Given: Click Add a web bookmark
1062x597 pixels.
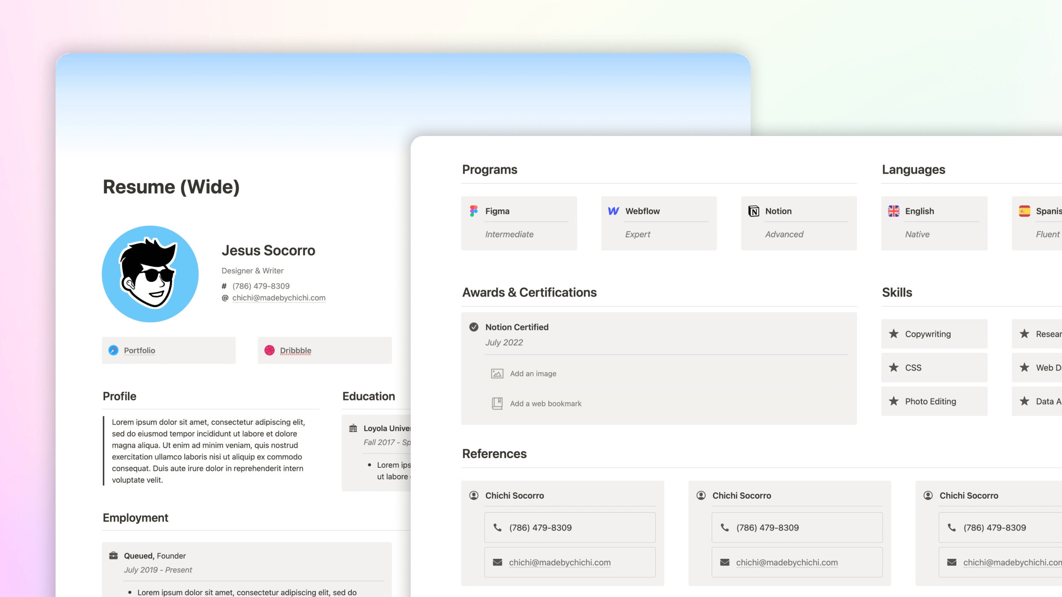Looking at the screenshot, I should point(546,403).
